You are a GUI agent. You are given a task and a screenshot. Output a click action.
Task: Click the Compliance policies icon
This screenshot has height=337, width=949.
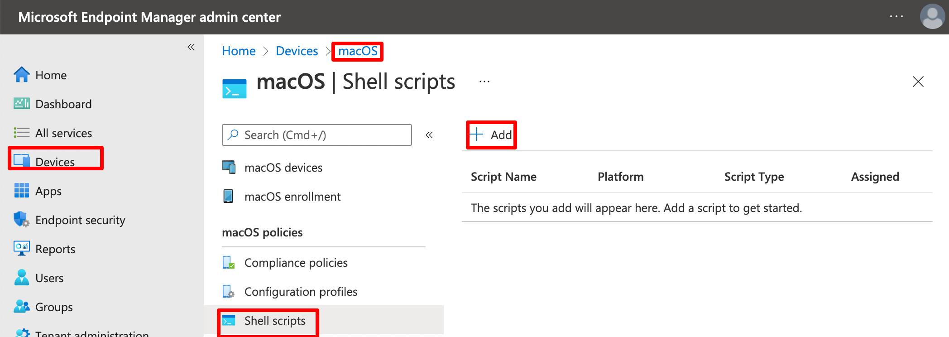pyautogui.click(x=229, y=262)
